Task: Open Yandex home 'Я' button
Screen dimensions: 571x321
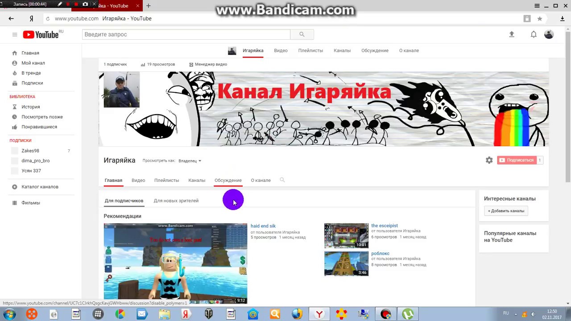Action: [x=31, y=18]
